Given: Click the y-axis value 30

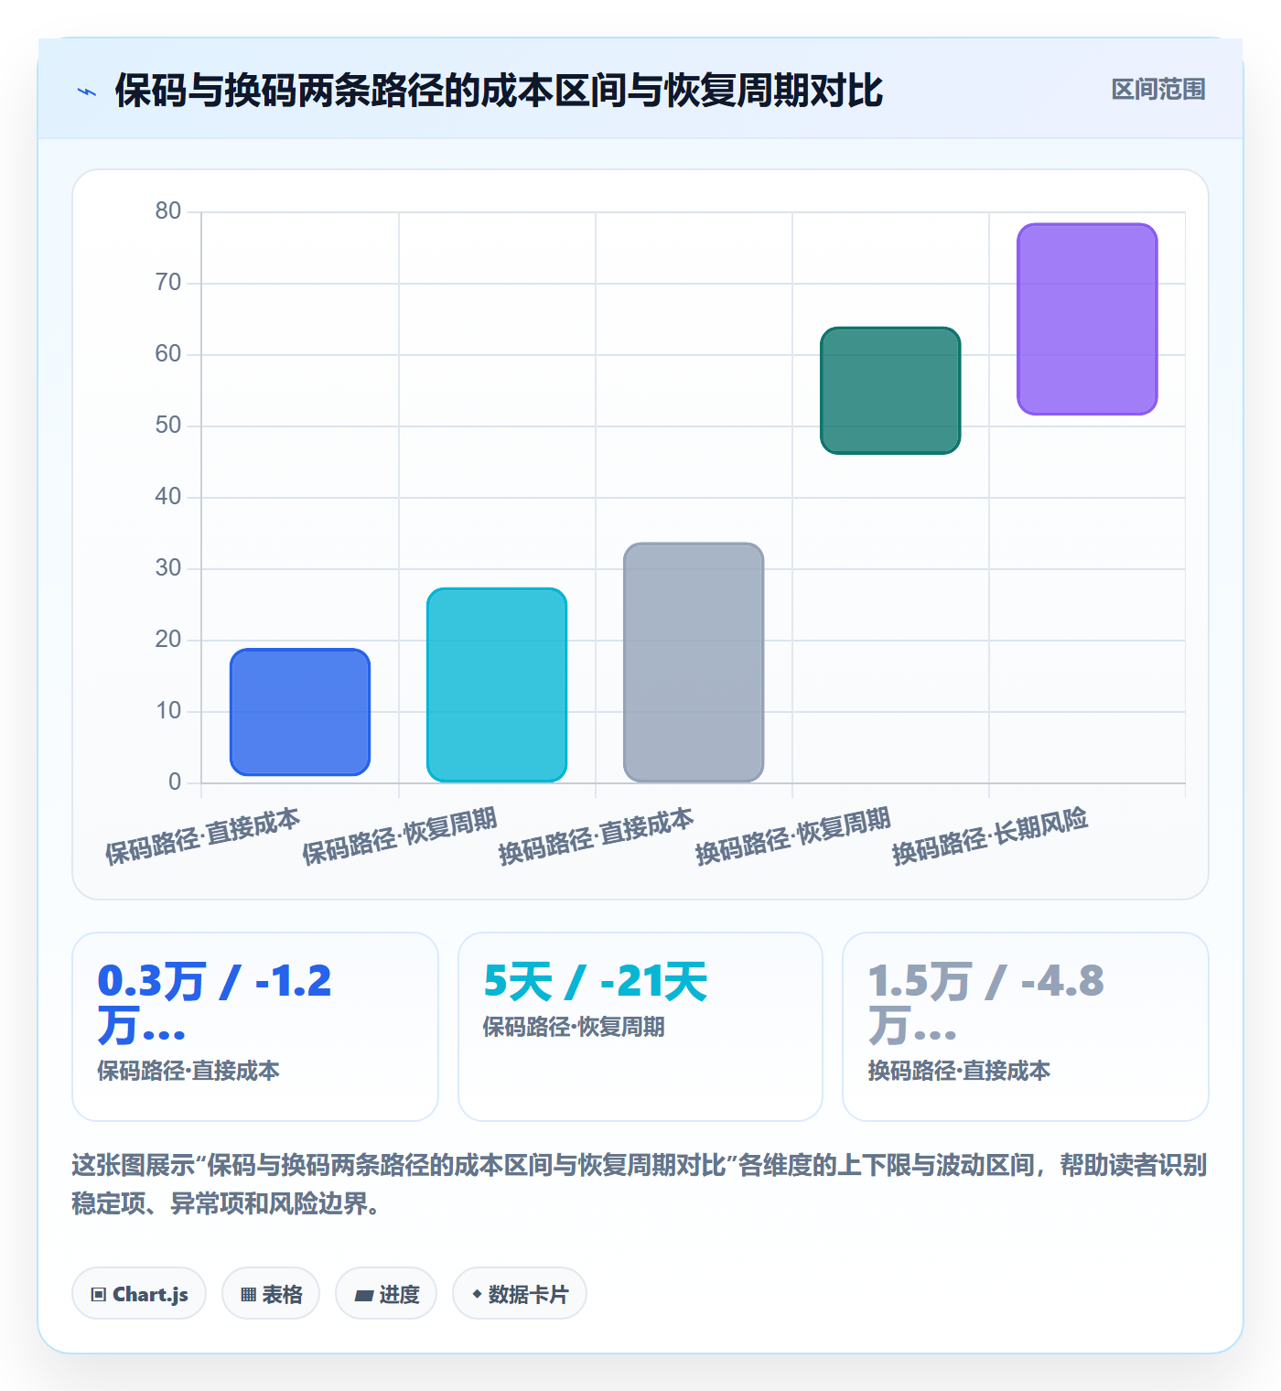Looking at the screenshot, I should point(168,568).
